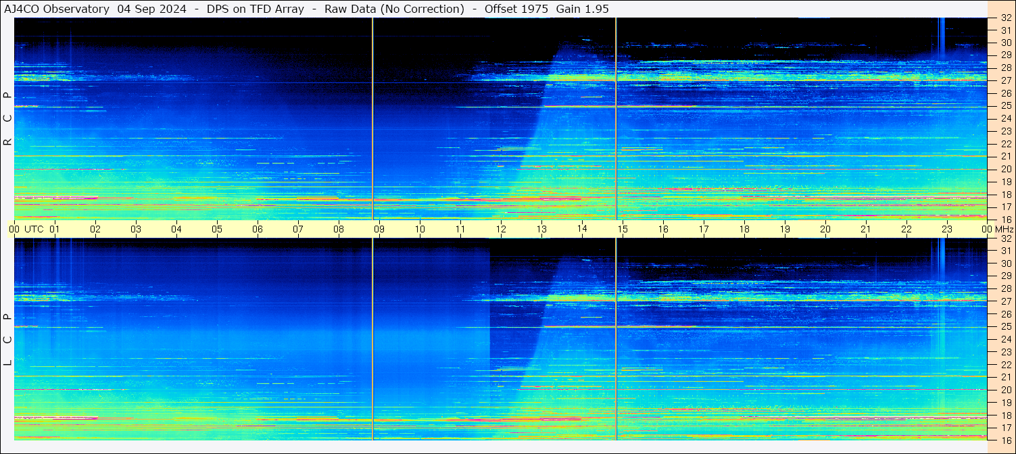Click RCP vertical marker line before 09 UTC

tap(372, 119)
